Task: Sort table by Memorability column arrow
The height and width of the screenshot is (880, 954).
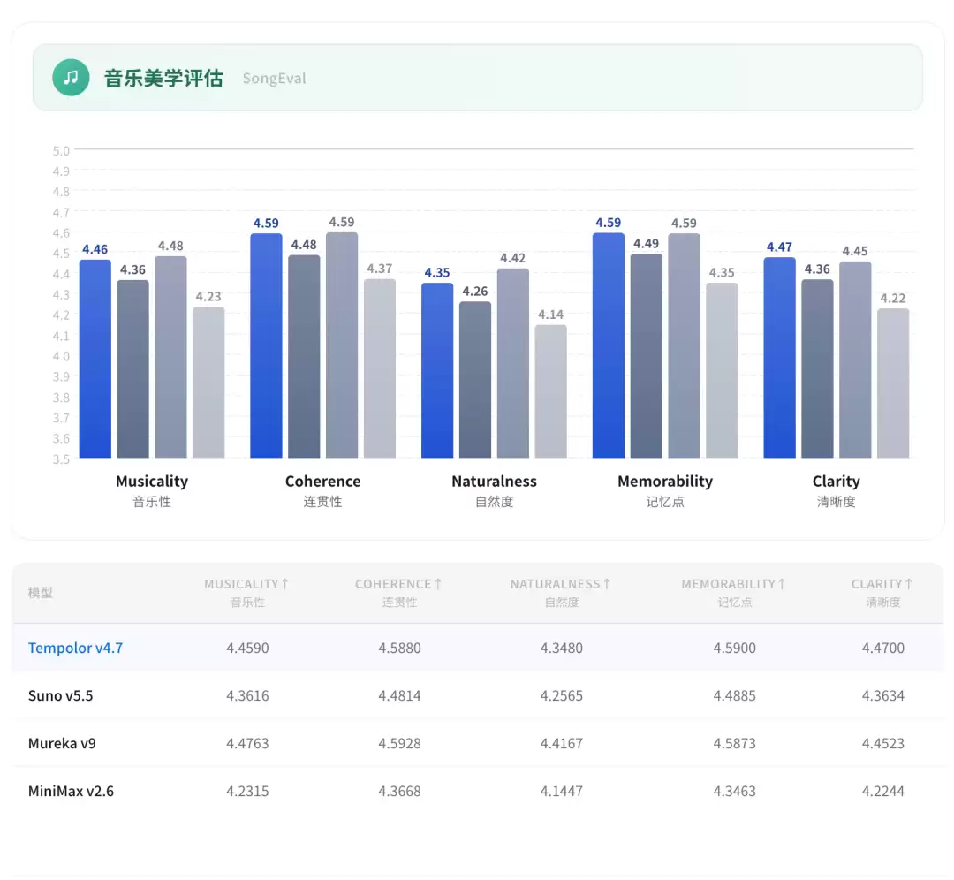Action: point(782,584)
